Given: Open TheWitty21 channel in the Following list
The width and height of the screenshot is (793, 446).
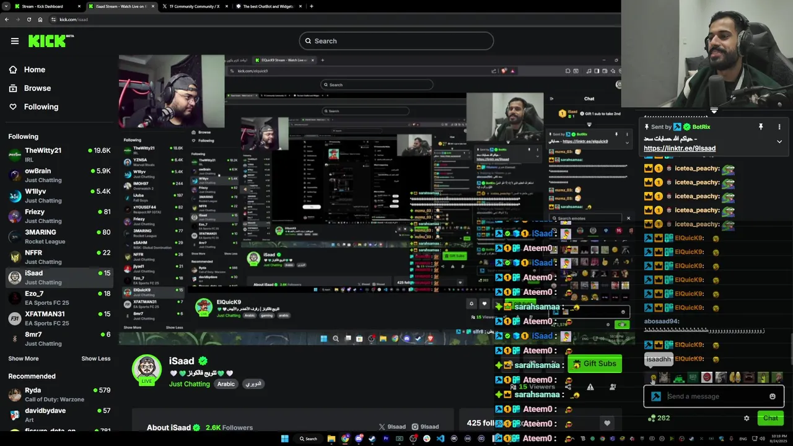Looking at the screenshot, I should pos(59,154).
